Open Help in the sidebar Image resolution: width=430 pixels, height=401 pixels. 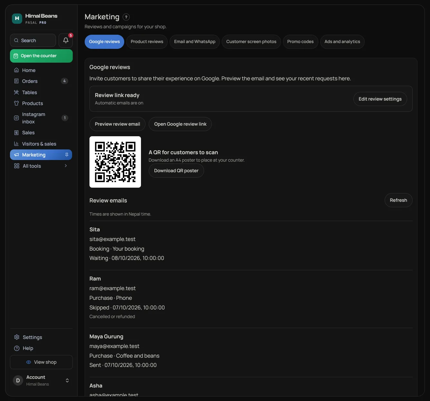point(41,348)
